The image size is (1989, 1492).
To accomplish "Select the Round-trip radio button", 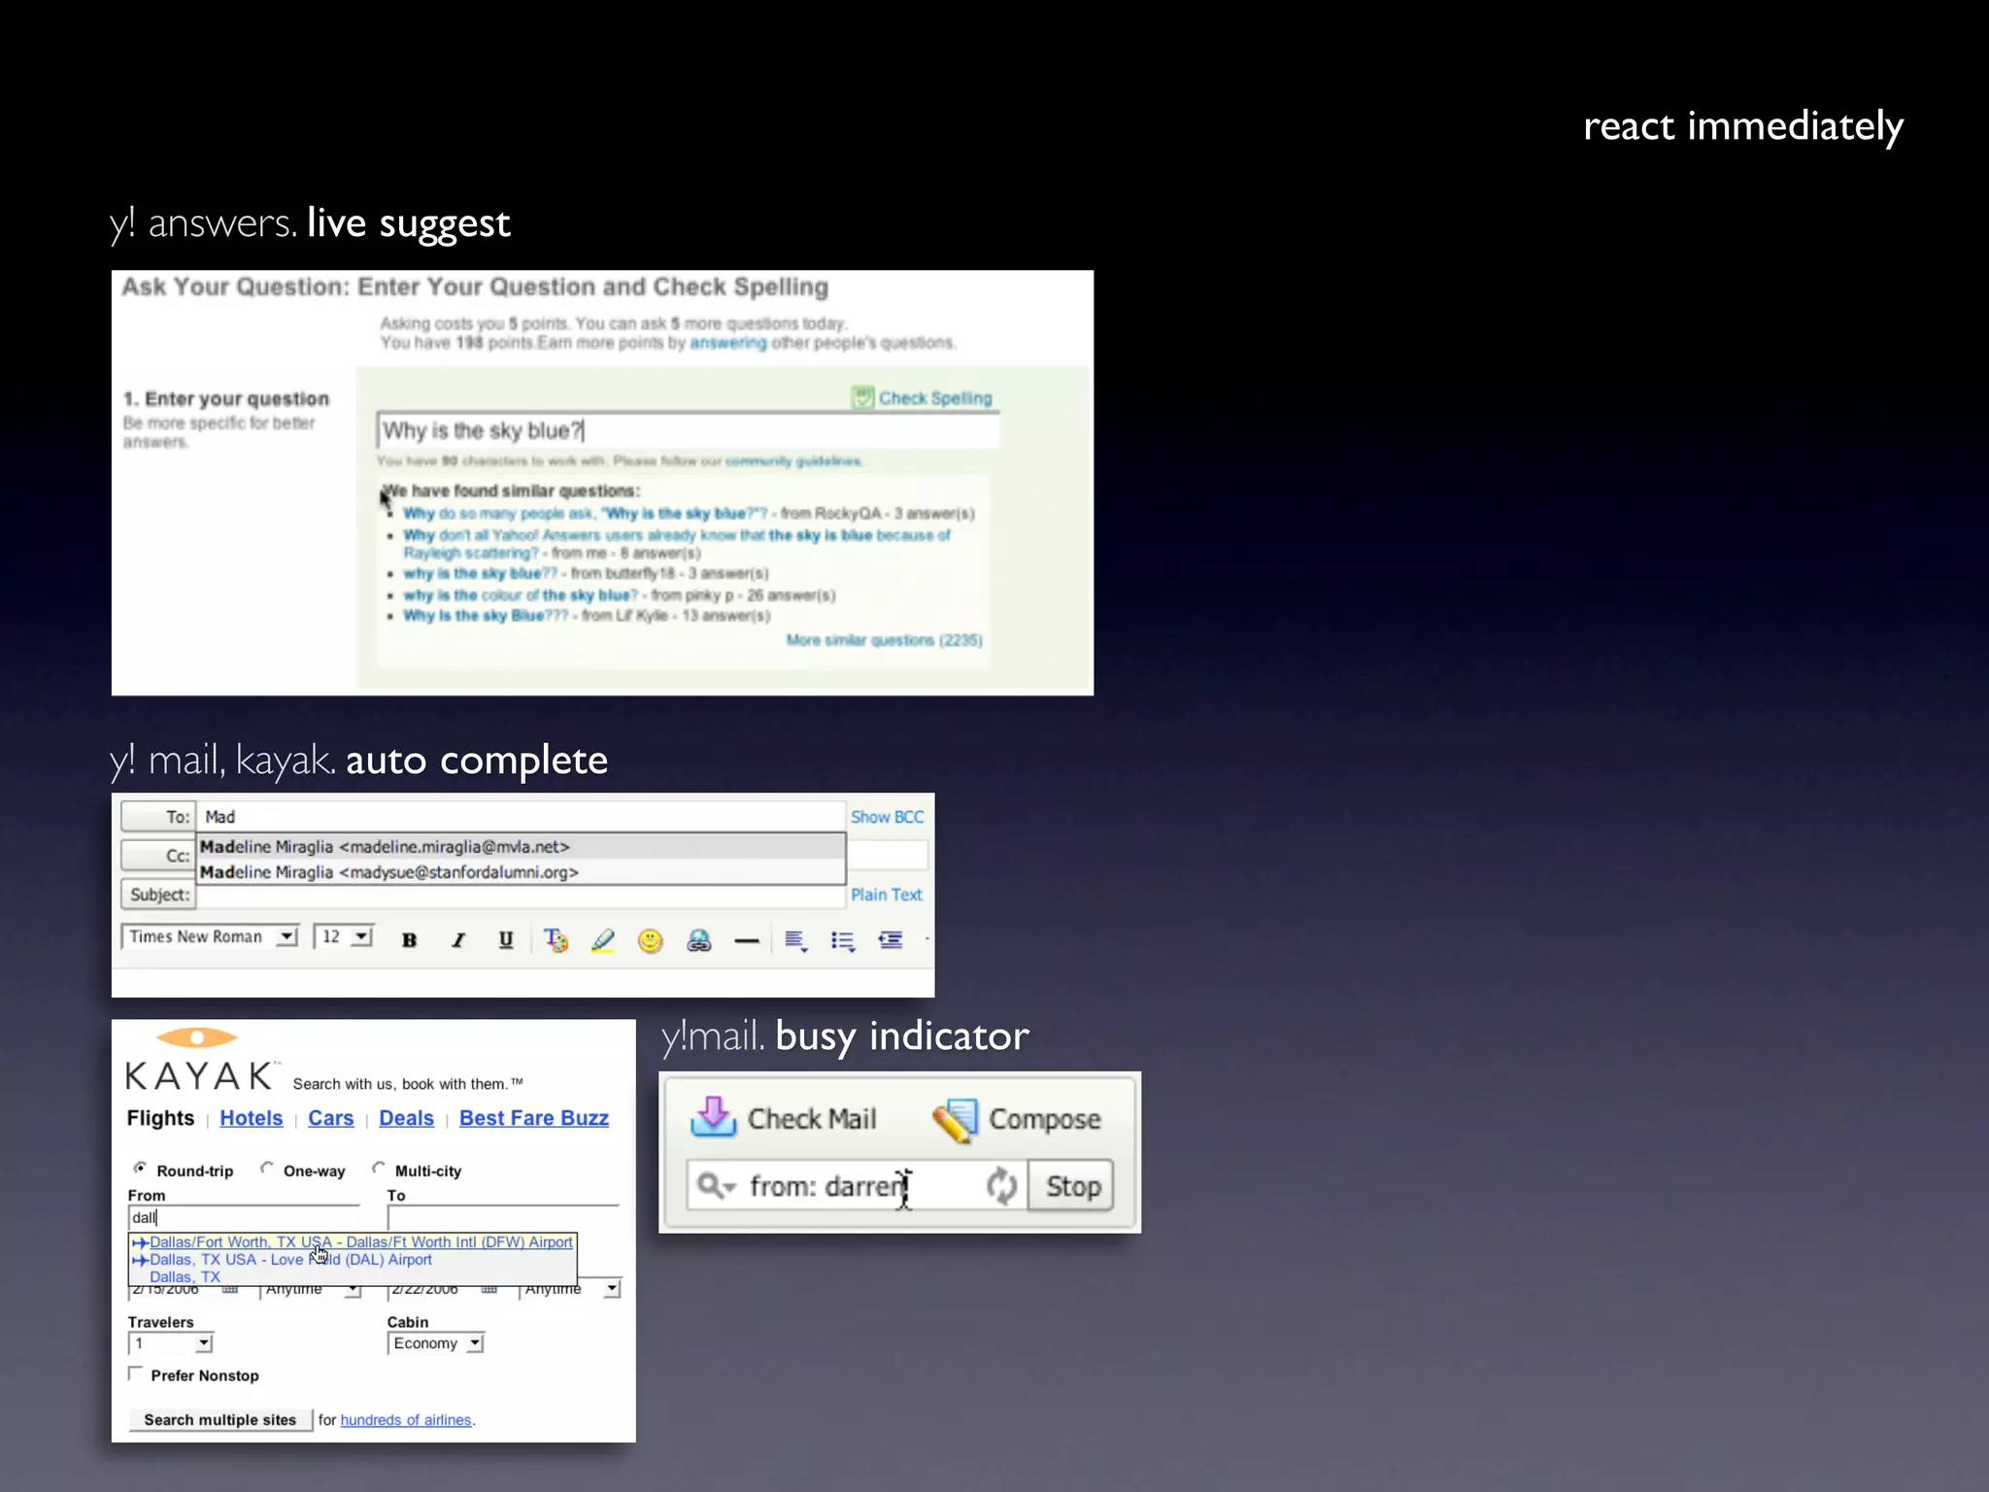I will (x=141, y=1169).
